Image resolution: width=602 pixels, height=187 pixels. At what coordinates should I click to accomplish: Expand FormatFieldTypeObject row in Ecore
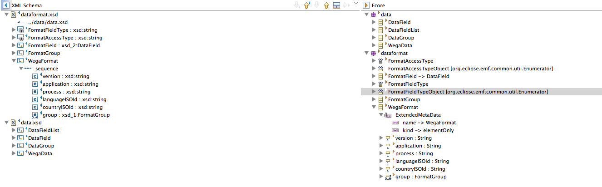[x=374, y=92]
